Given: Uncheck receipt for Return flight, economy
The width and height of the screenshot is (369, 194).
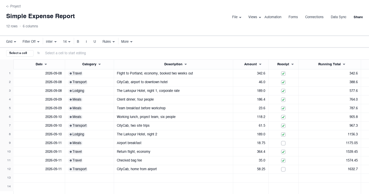Looking at the screenshot, I should 283,152.
